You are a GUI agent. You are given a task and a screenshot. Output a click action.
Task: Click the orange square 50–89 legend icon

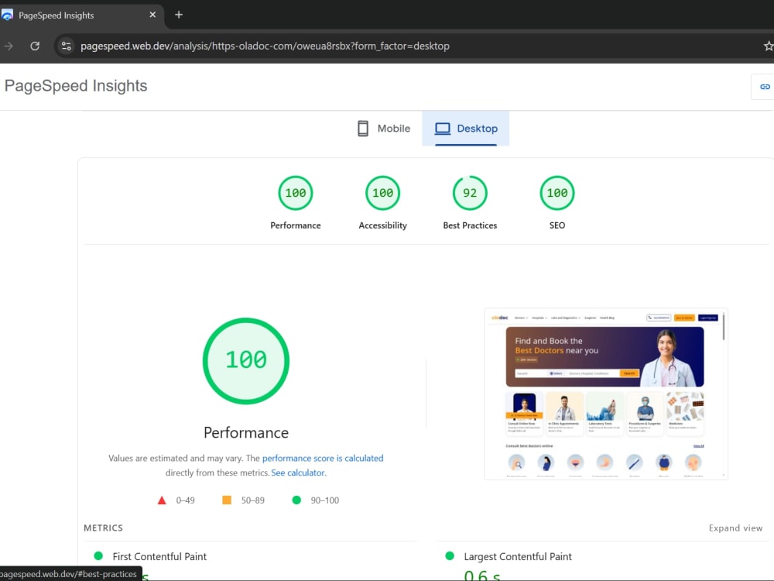[227, 500]
